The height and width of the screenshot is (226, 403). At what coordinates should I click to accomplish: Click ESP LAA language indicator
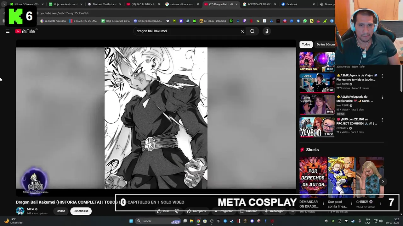tap(368, 221)
